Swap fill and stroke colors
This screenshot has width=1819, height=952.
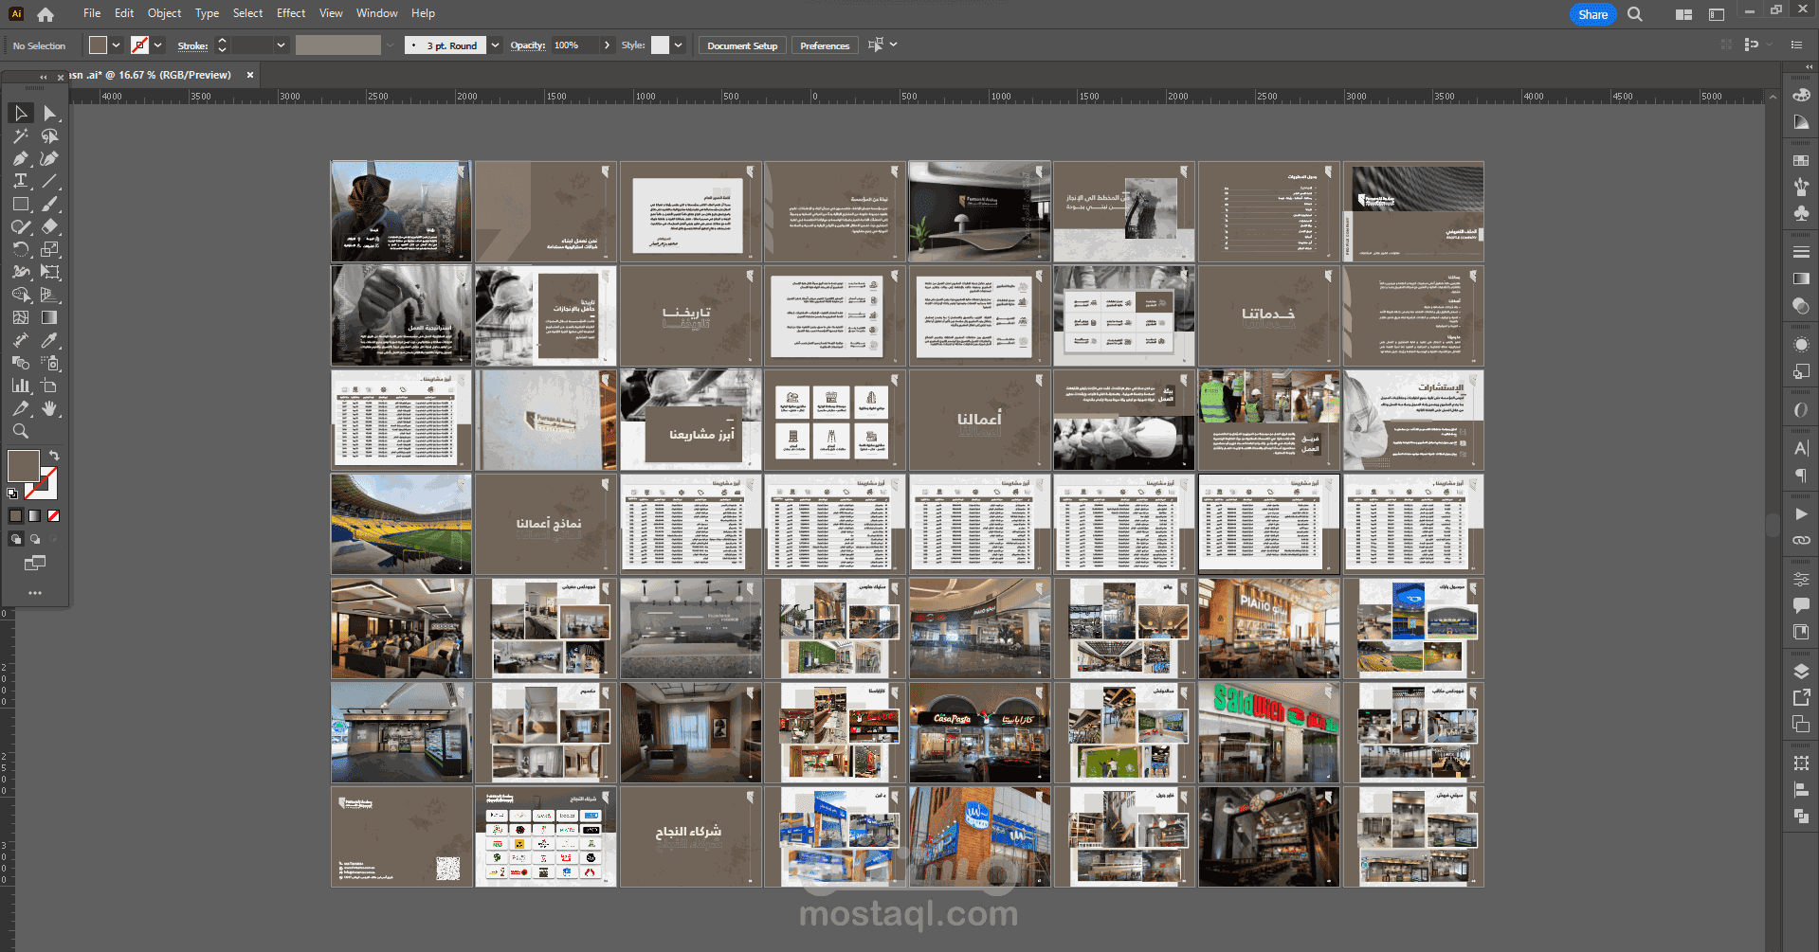(54, 456)
